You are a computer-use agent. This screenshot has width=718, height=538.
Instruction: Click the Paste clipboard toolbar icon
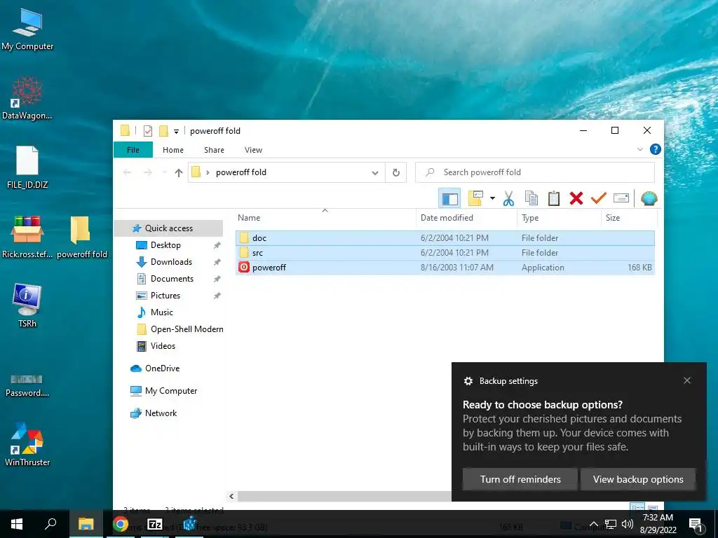click(554, 198)
